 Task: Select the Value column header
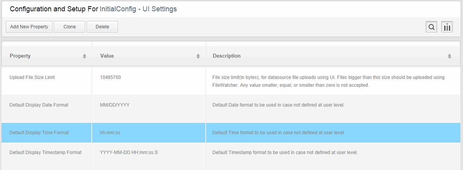149,56
